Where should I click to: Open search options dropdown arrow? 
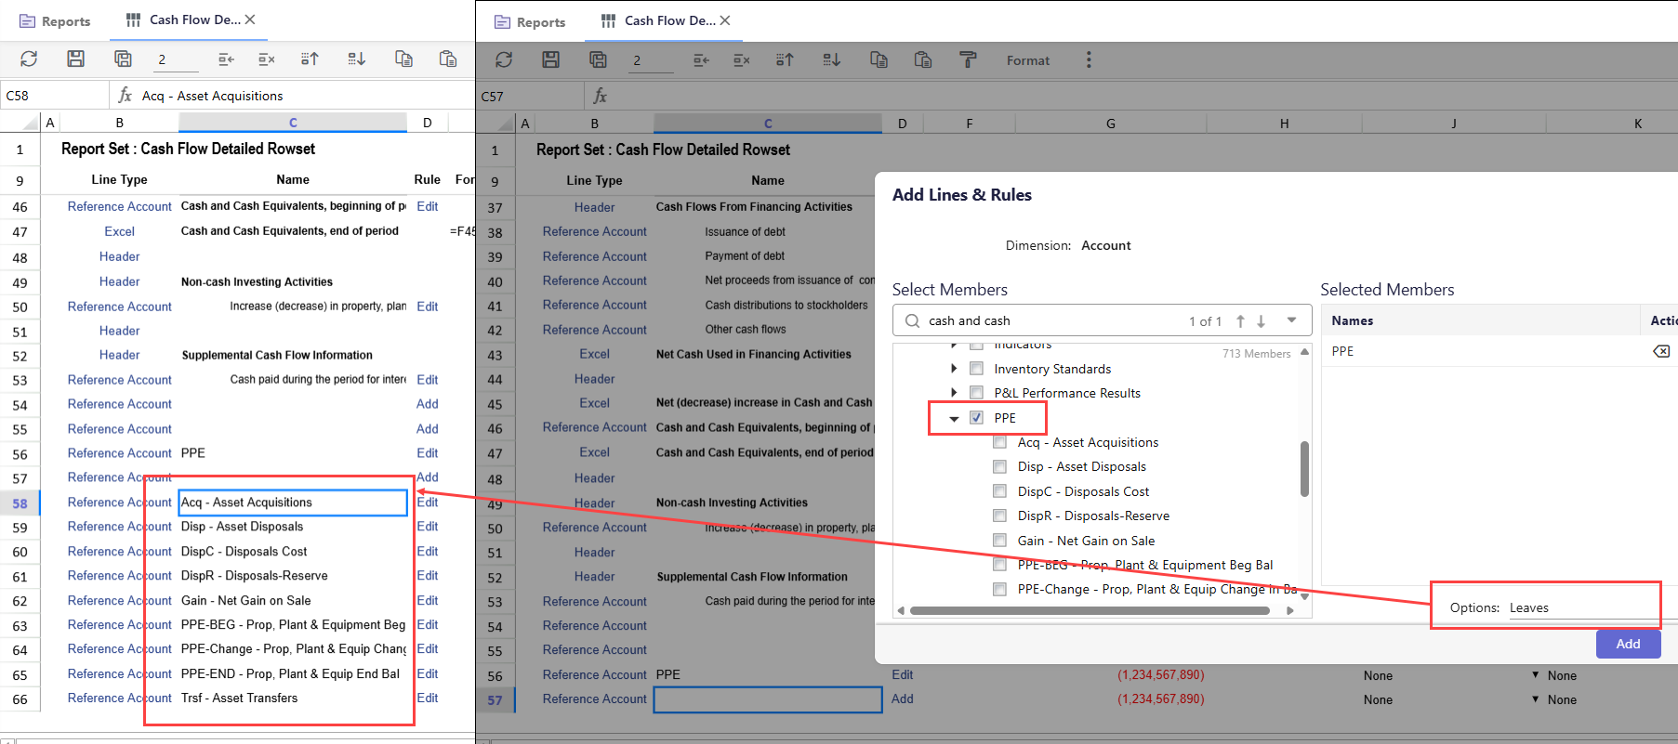[x=1291, y=320]
